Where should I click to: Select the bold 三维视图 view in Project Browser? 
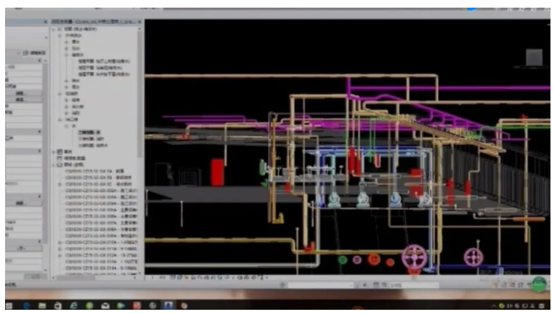click(x=90, y=132)
